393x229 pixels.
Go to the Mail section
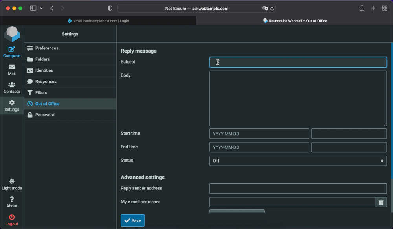point(11,70)
